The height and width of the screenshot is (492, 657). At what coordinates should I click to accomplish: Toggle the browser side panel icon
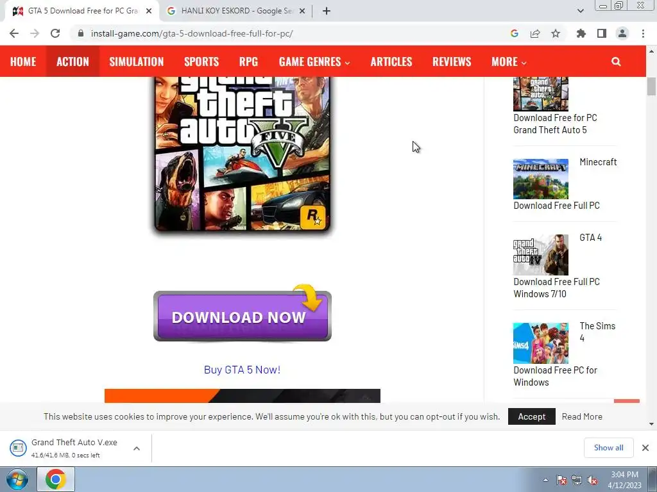(602, 33)
